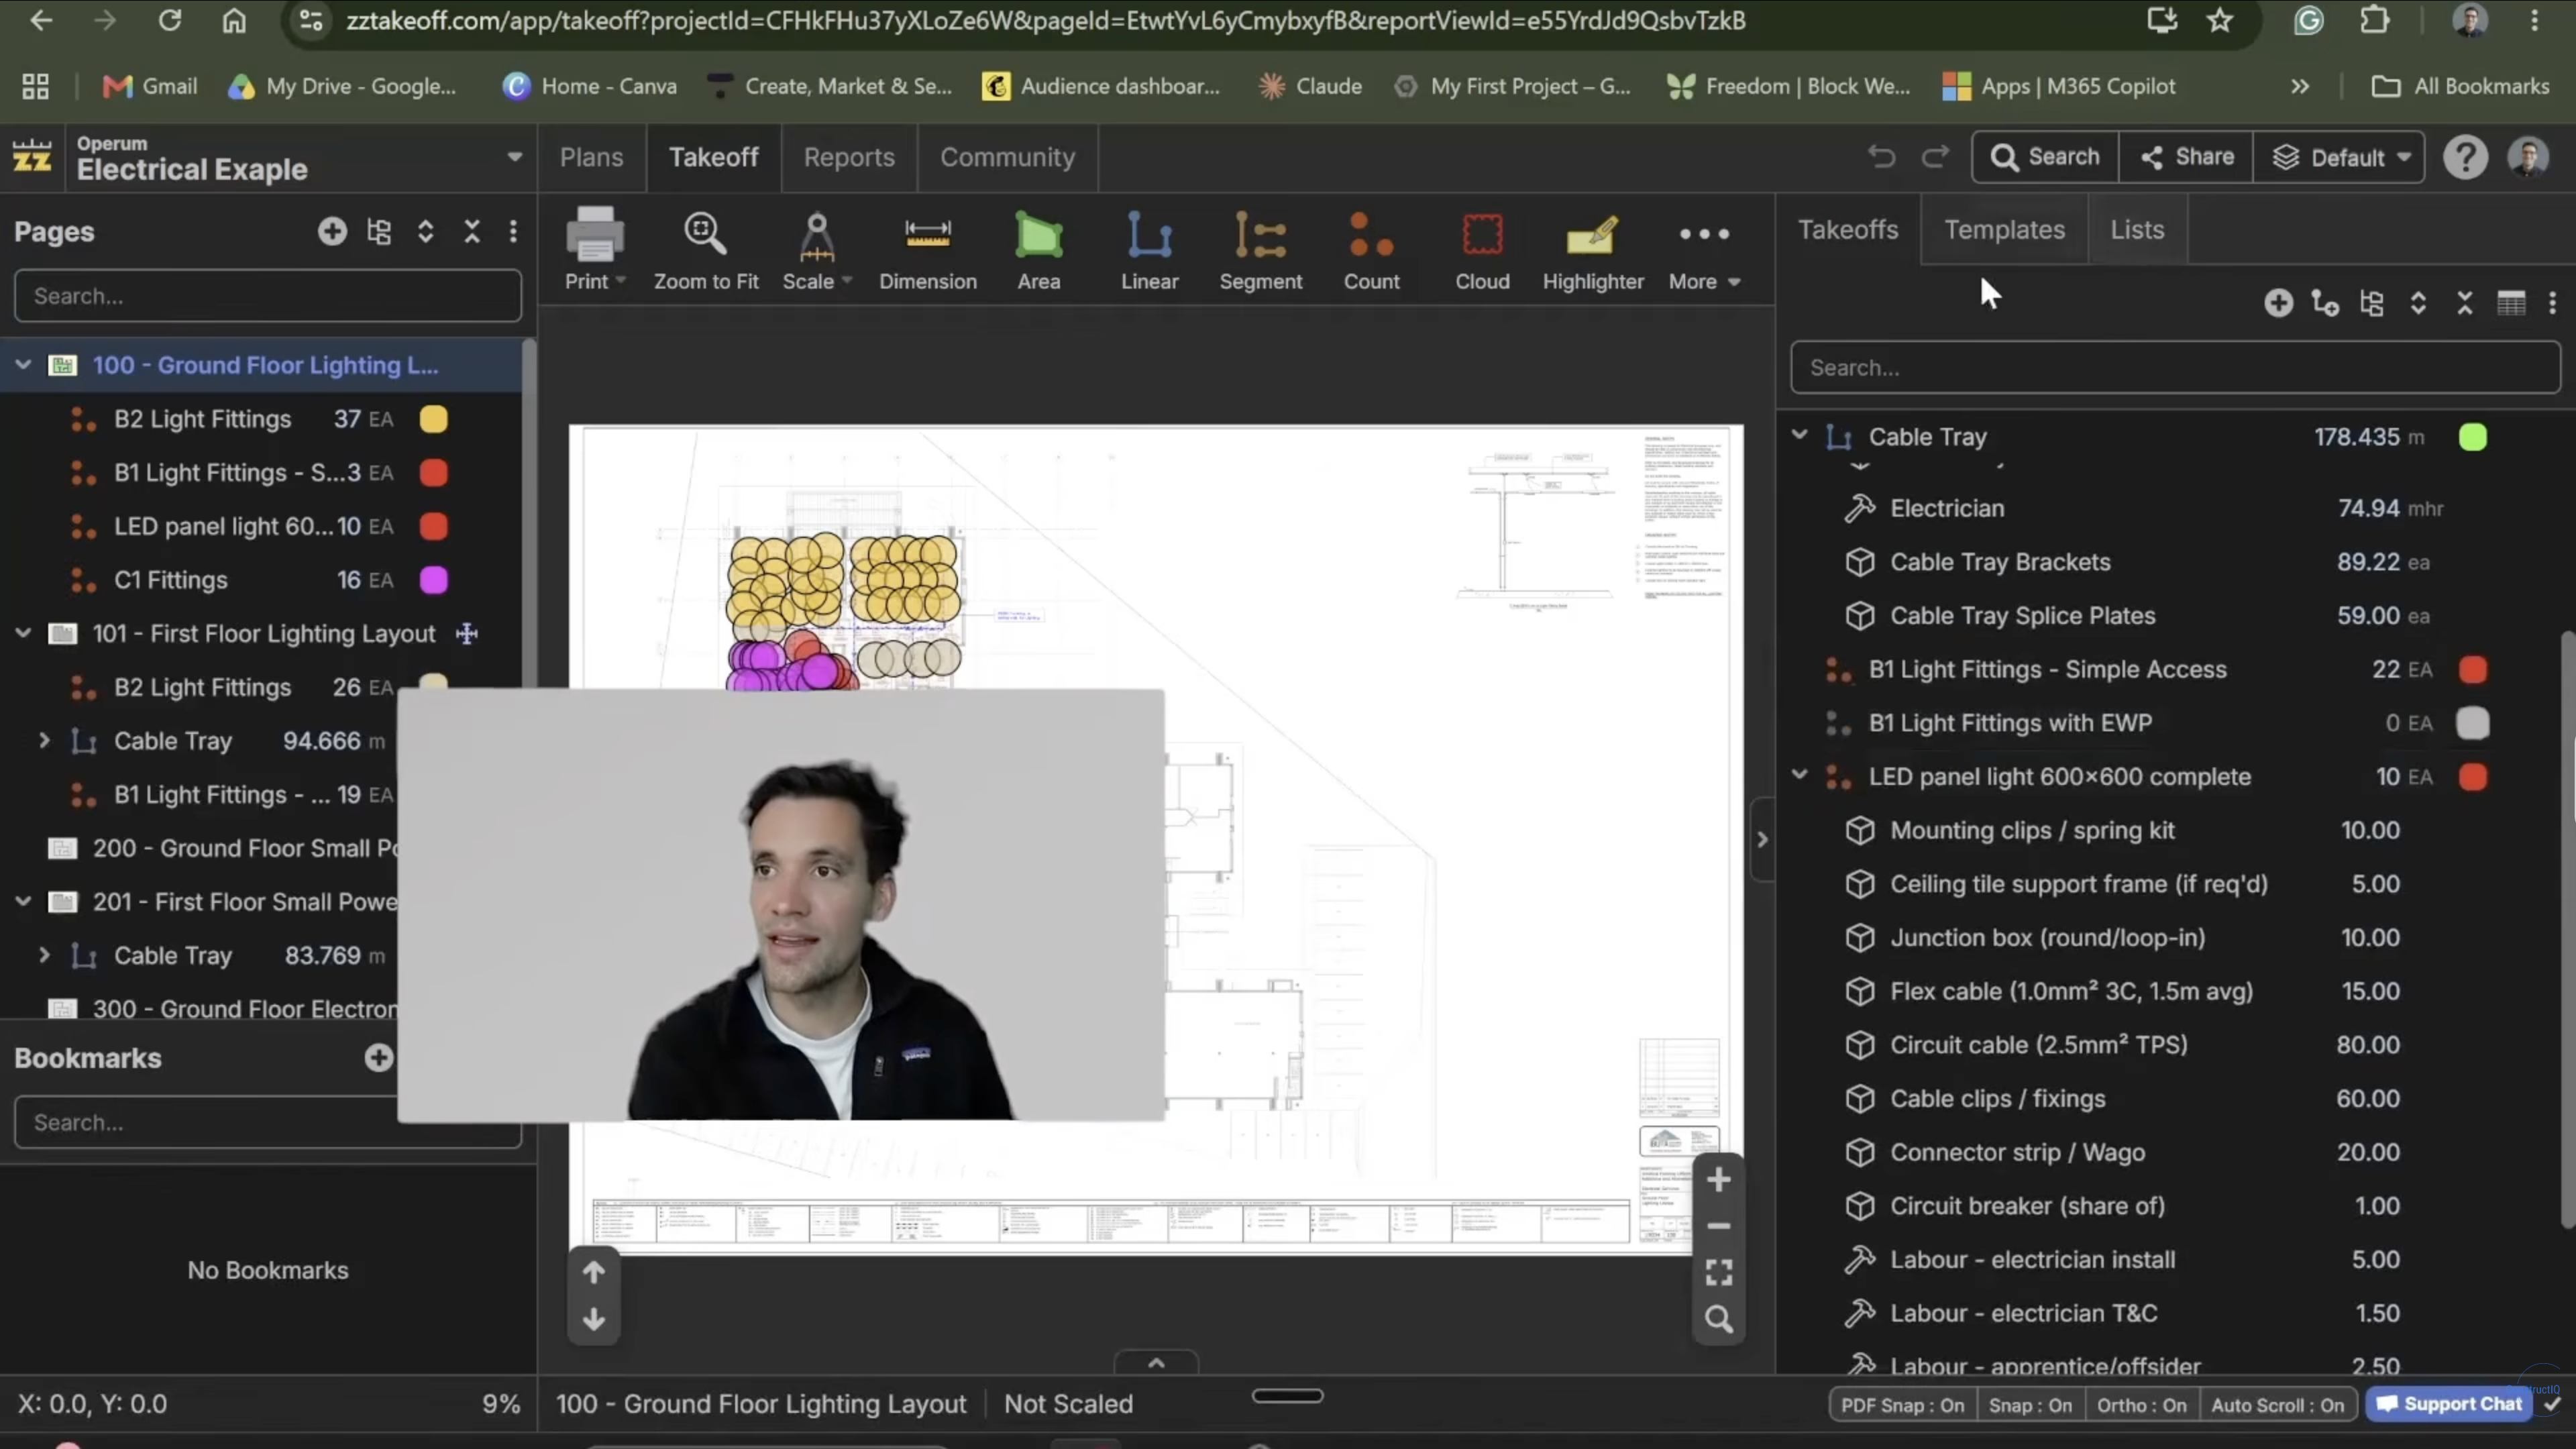This screenshot has width=2576, height=1449.
Task: Click the Redo arrow icon
Action: click(x=1936, y=157)
